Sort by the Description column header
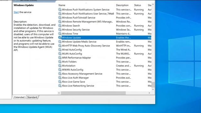201x113 pixels. (x=122, y=5)
